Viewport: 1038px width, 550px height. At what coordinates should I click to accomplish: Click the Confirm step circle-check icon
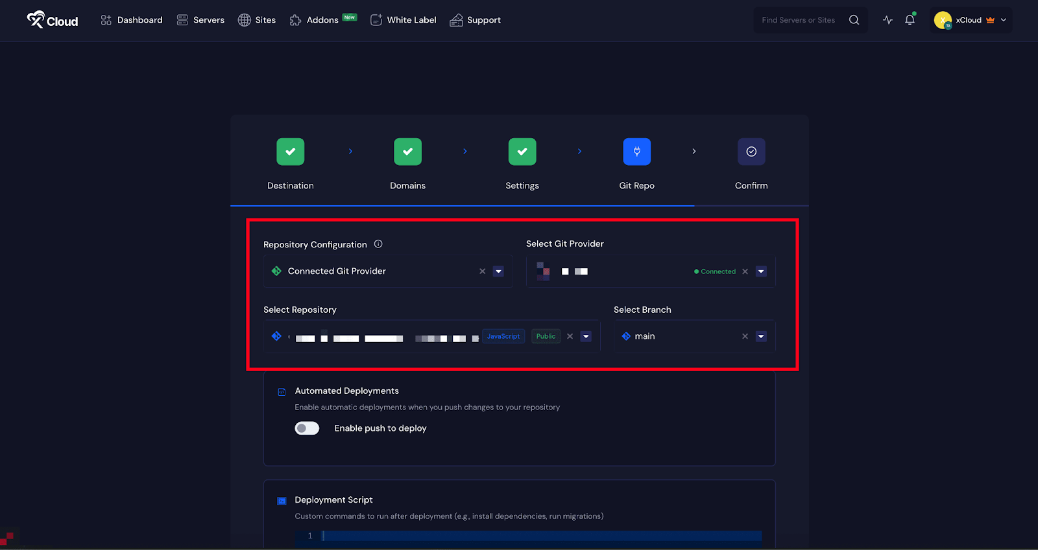[x=751, y=152]
